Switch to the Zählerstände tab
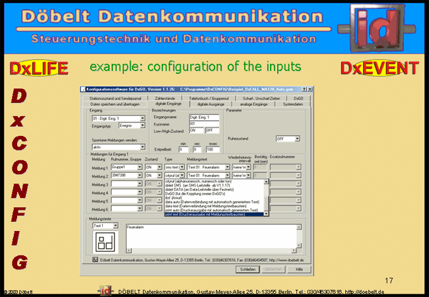429x297 pixels. 165,98
